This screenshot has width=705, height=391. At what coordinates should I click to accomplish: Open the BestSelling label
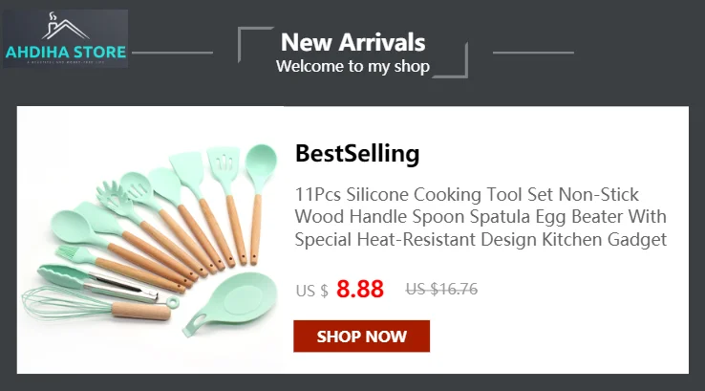point(357,153)
